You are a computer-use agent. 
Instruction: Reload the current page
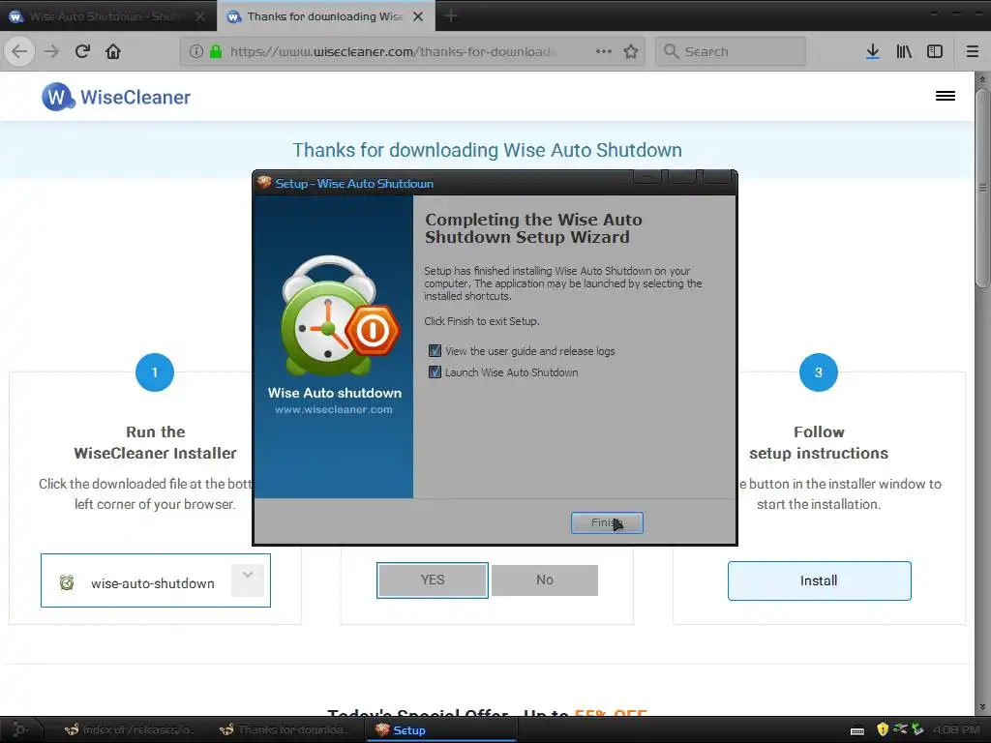(x=82, y=51)
